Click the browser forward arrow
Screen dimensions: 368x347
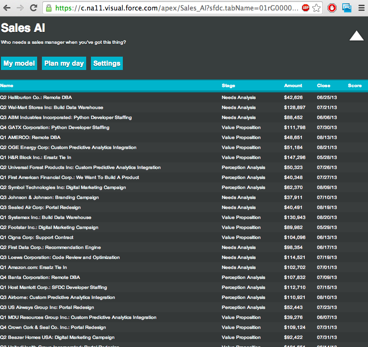[20, 8]
